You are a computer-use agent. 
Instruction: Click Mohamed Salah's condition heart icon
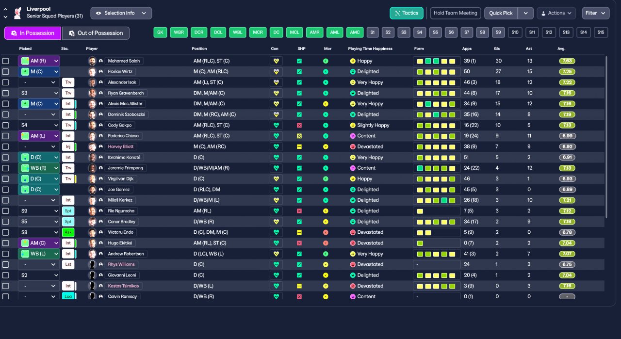pyautogui.click(x=277, y=61)
